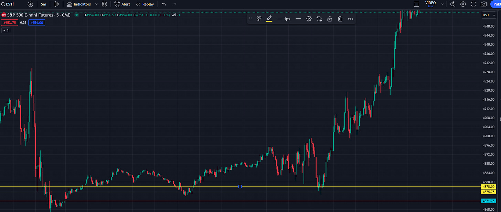
Task: Open the candlestick chart style menu
Action: click(57, 4)
